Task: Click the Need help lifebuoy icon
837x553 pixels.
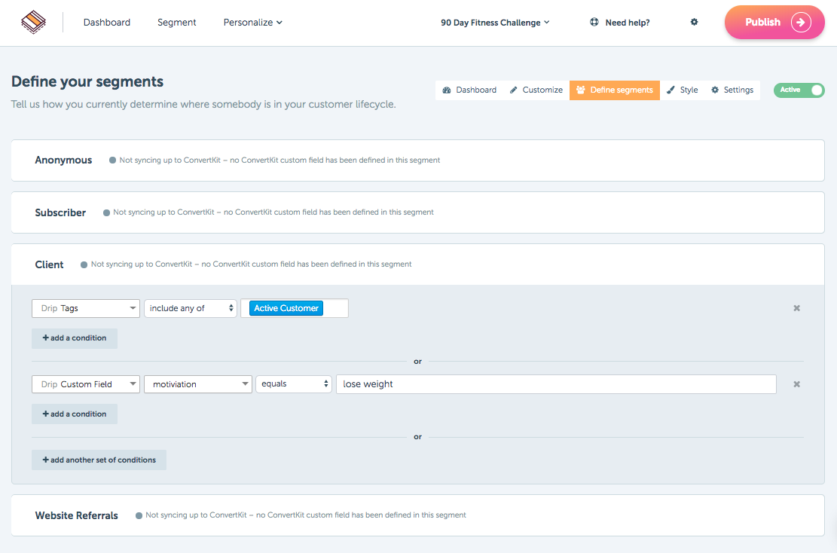Action: pos(594,22)
